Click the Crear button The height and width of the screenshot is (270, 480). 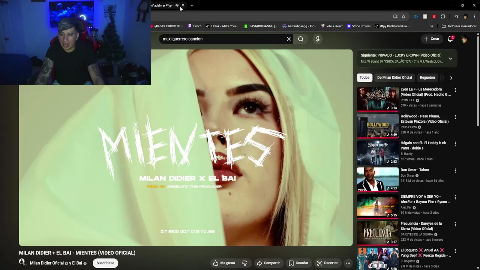click(431, 39)
